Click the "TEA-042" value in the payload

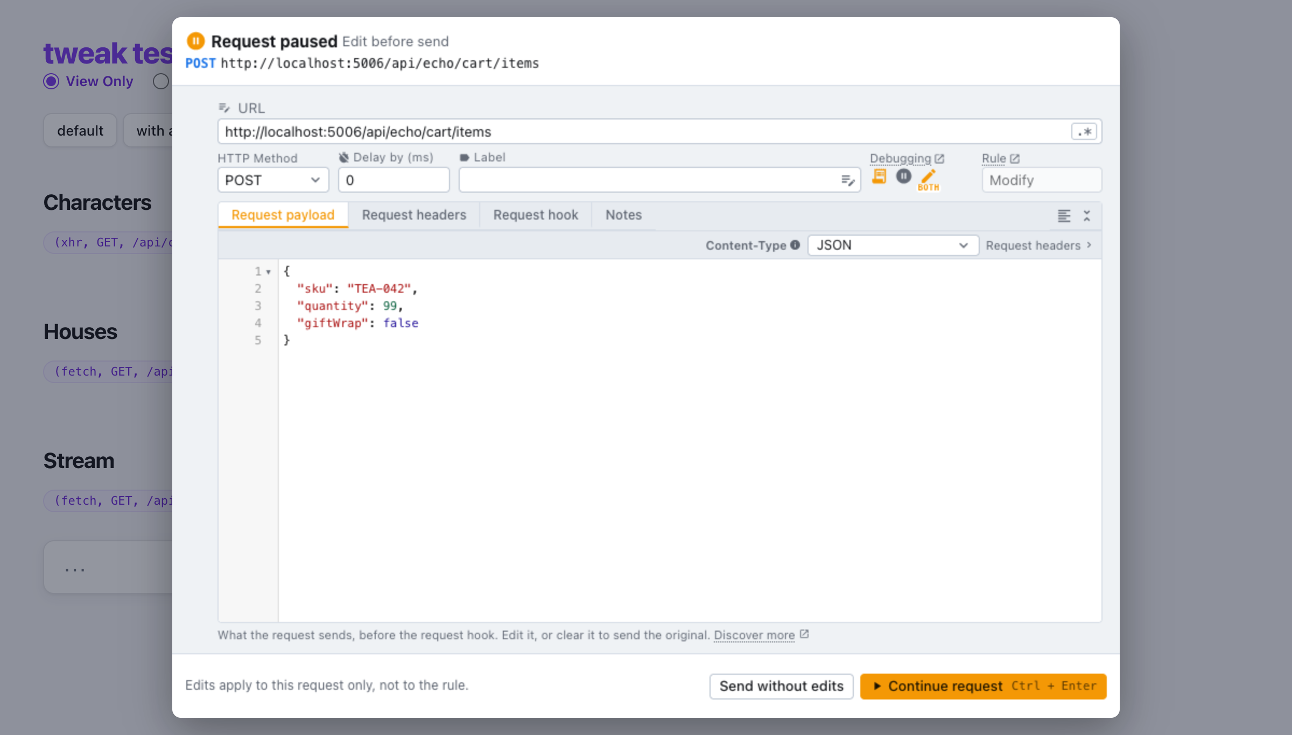tap(379, 288)
